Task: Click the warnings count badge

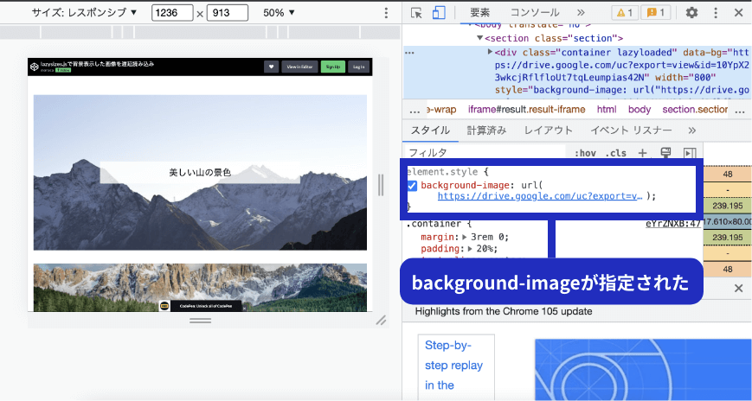Action: [x=625, y=13]
